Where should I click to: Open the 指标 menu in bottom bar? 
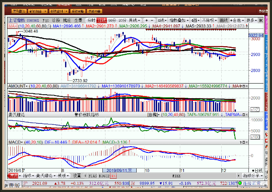click(x=28, y=176)
